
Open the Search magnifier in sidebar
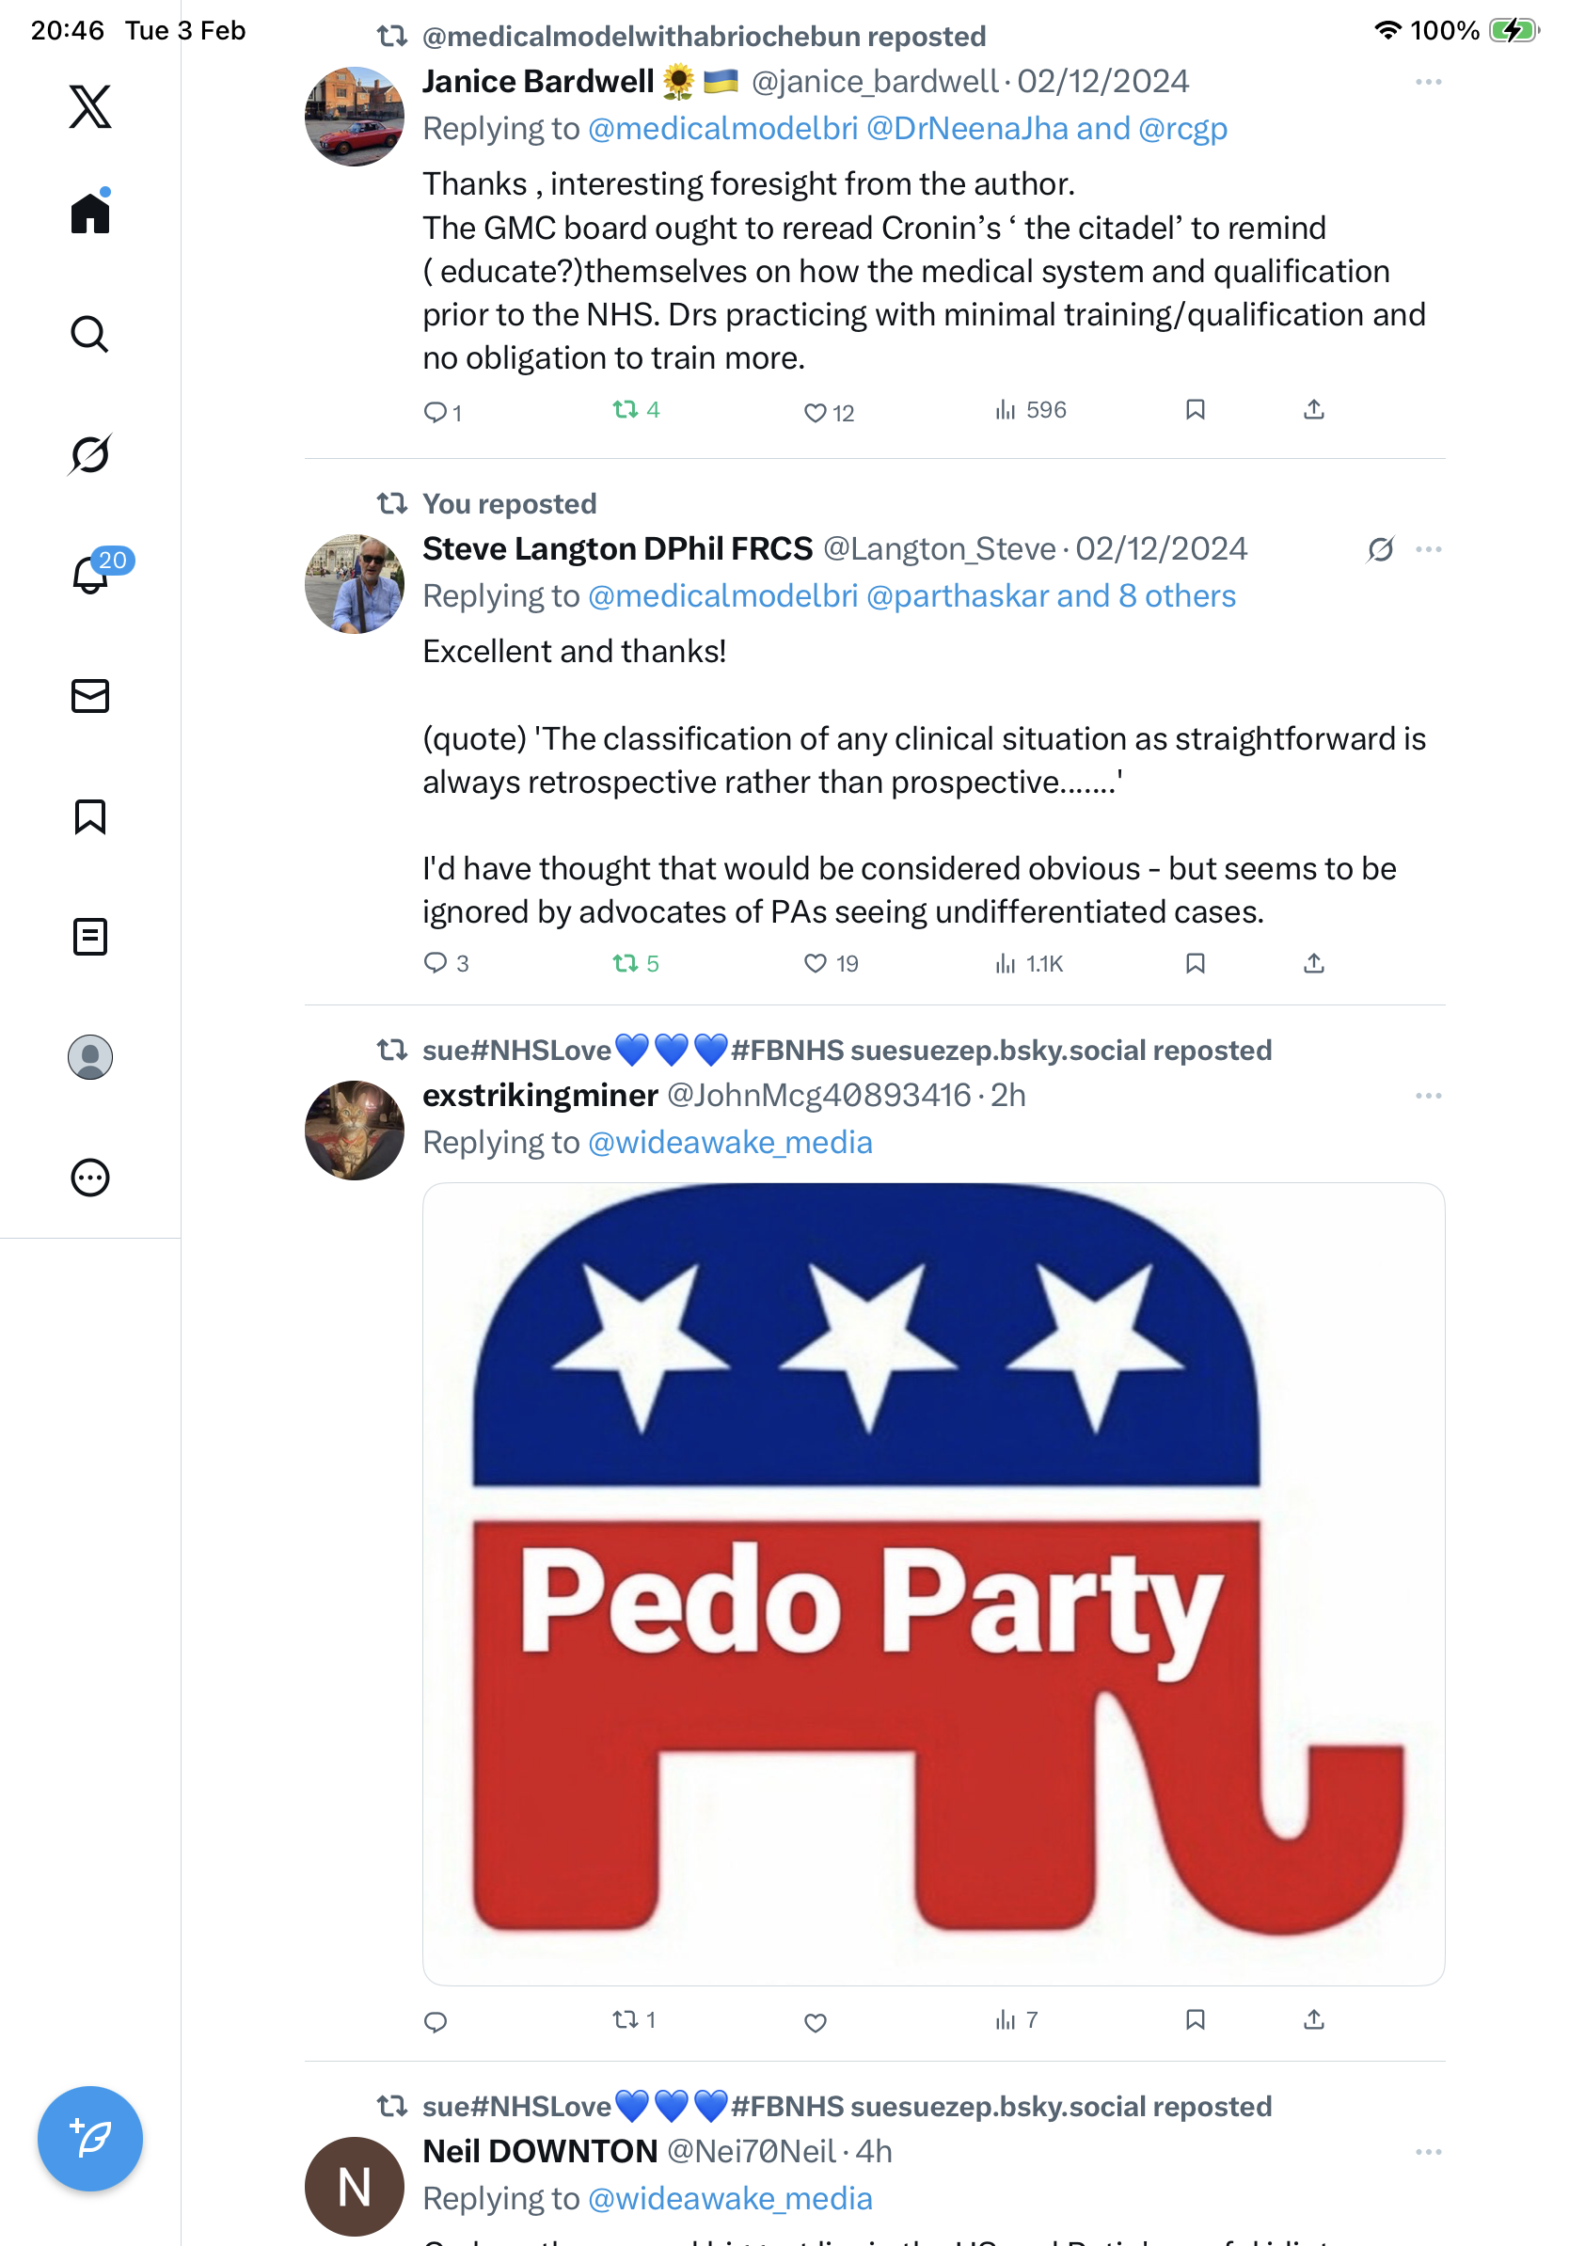point(90,335)
